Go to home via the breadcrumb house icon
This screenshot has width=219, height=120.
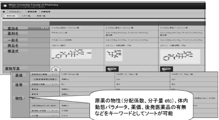pos(4,12)
